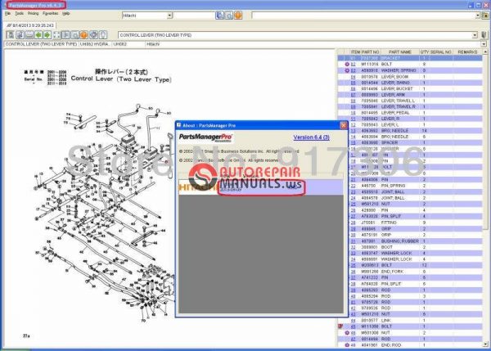This screenshot has height=351, width=491.
Task: Open the Favorites menu
Action: [50, 13]
